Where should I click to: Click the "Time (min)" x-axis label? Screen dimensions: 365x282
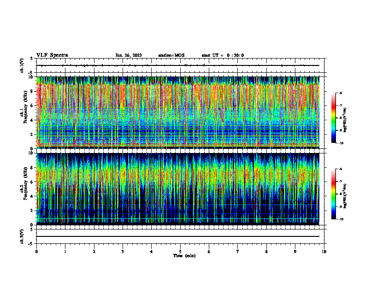coord(184,256)
